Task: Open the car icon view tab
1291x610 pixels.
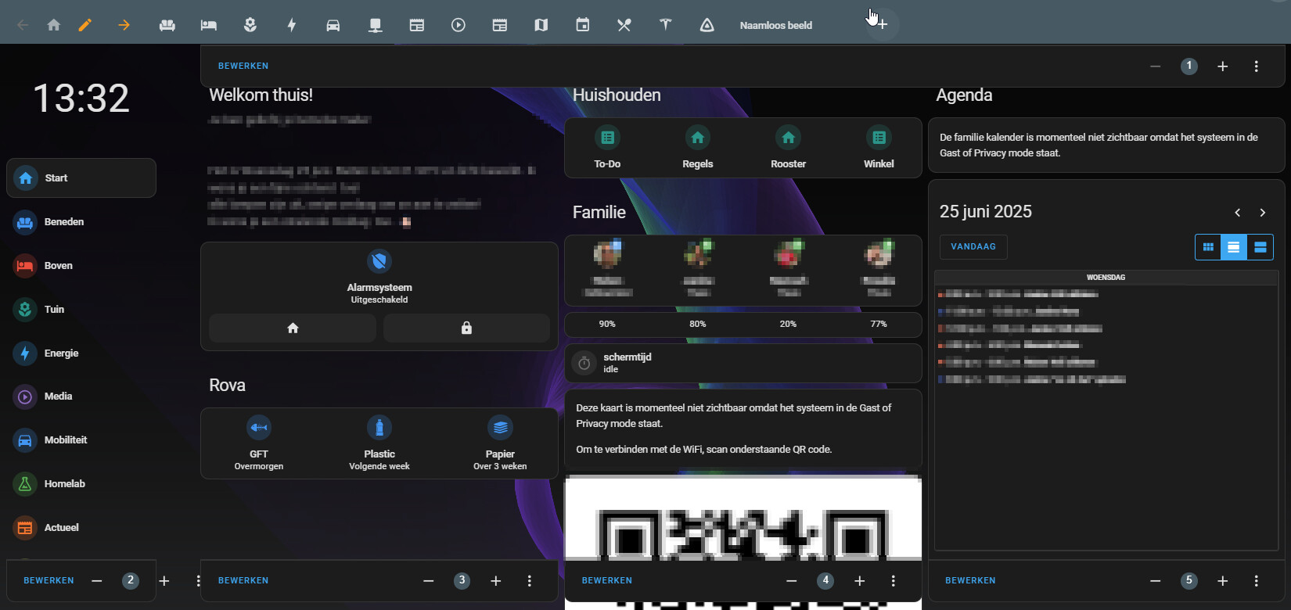Action: pyautogui.click(x=333, y=25)
